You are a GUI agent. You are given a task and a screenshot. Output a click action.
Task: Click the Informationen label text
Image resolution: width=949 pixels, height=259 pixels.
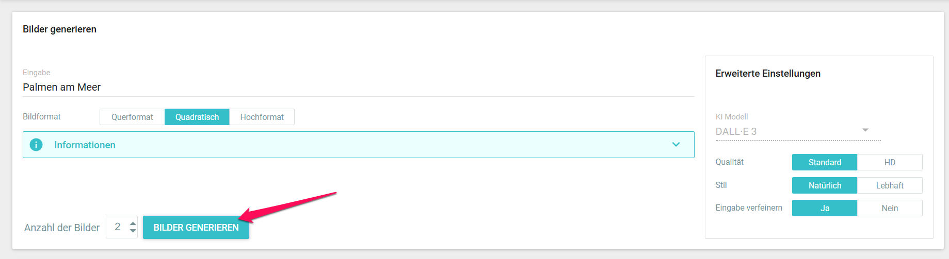pos(85,145)
